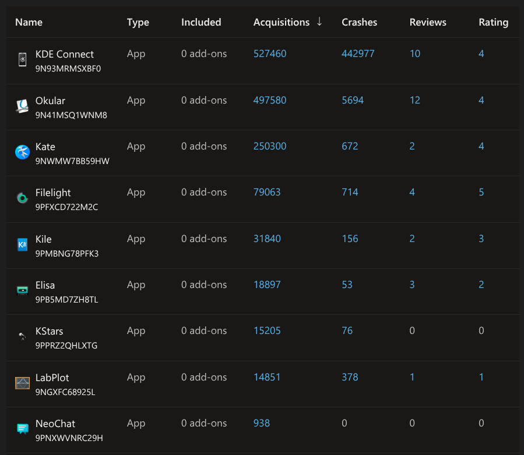
Task: Sort by the Rating column header
Action: (493, 22)
